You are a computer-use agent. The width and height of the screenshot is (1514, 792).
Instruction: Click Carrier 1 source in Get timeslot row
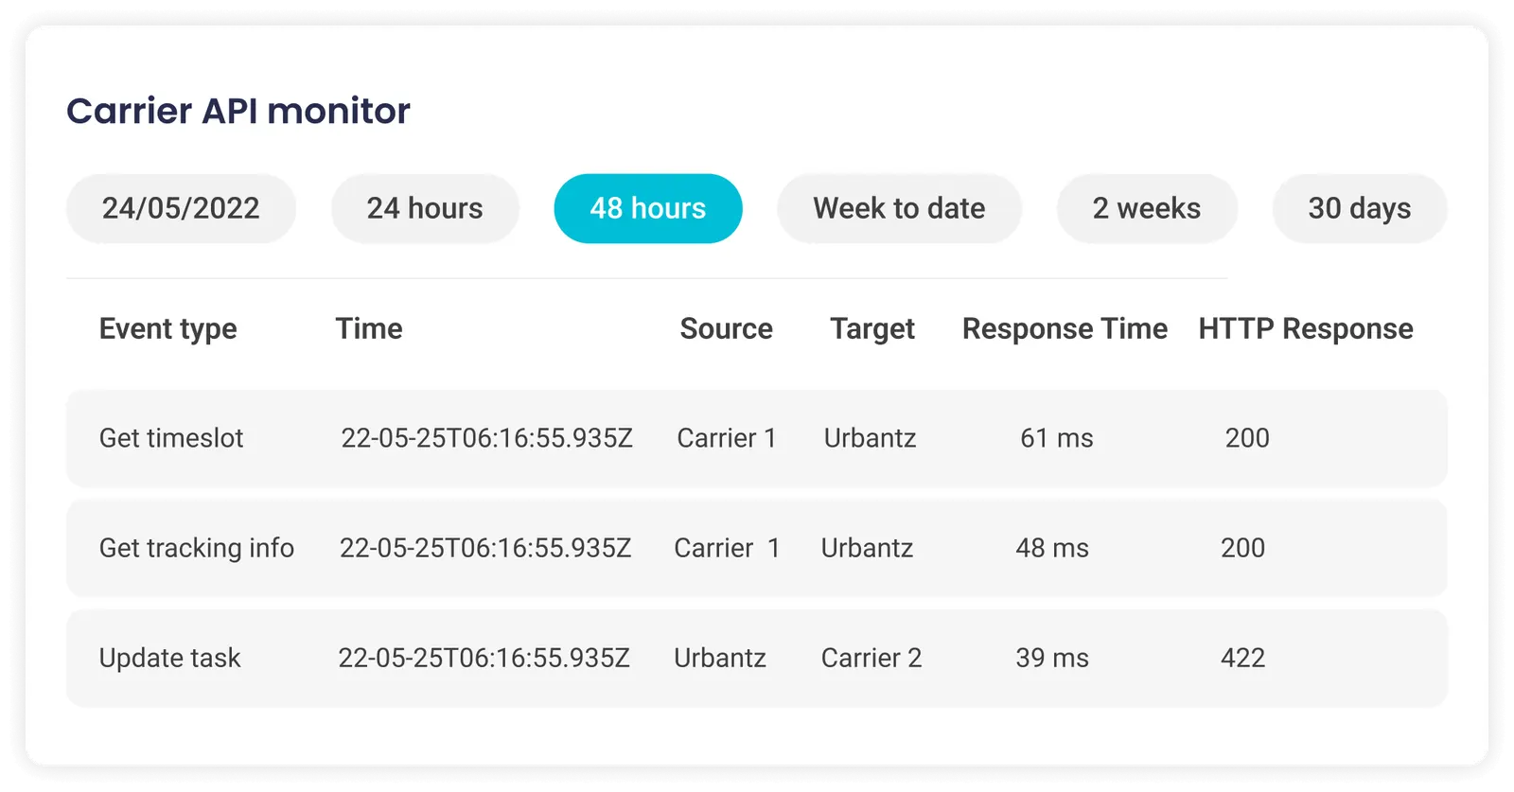pos(727,438)
